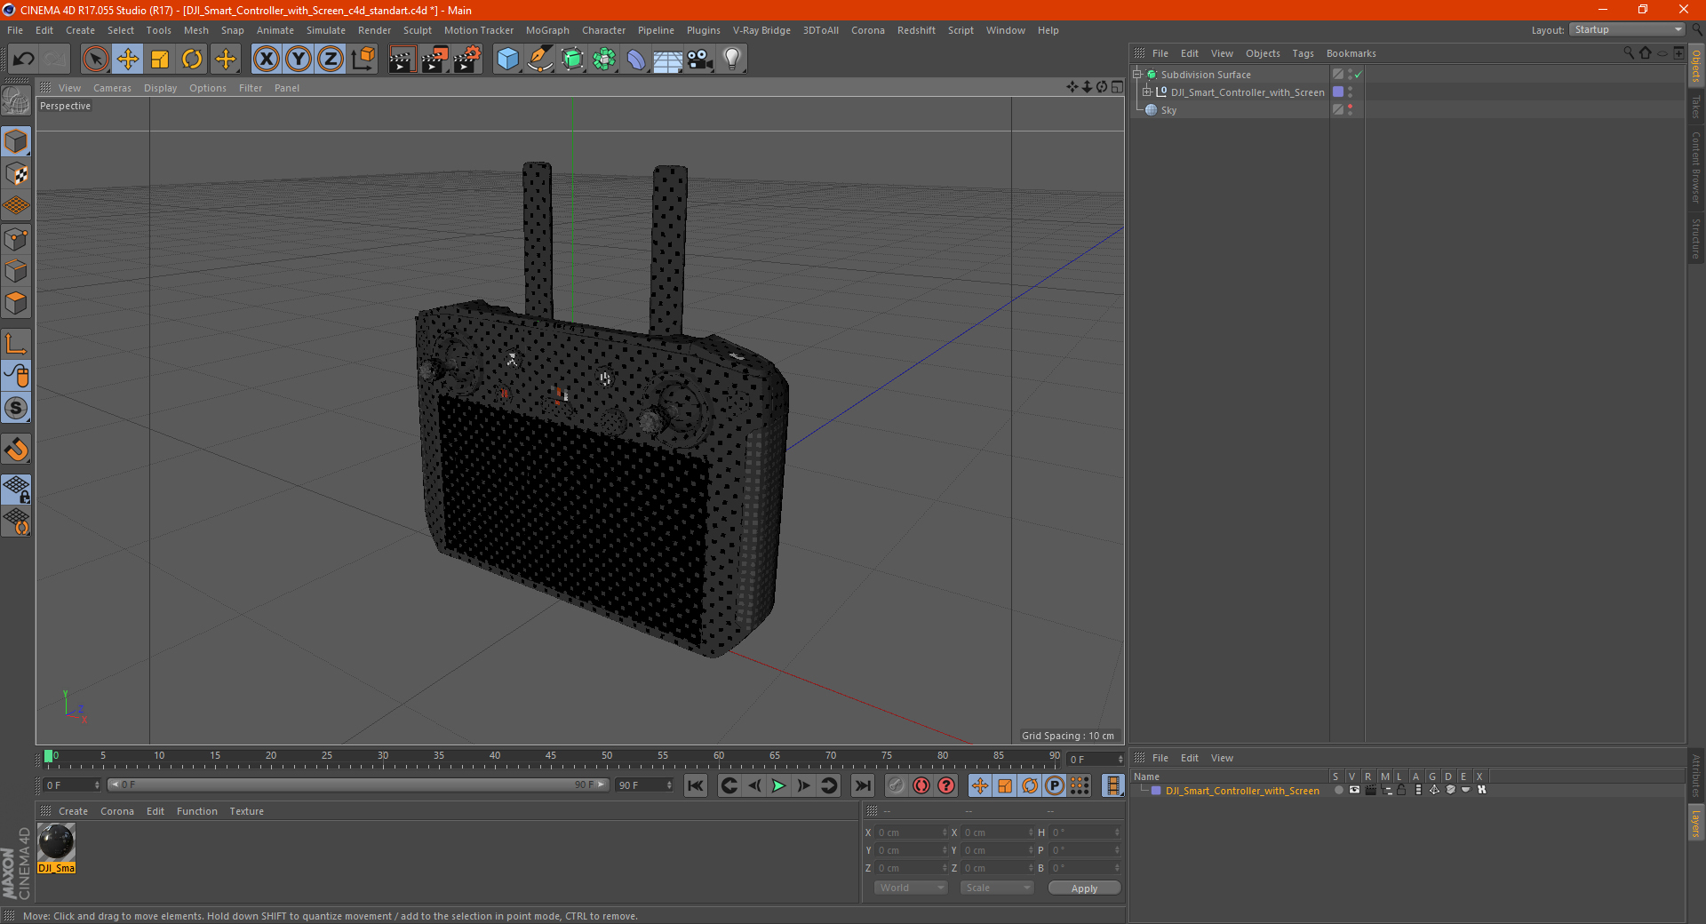Switch to Texture mode in left palette
This screenshot has height=924, width=1706.
pyautogui.click(x=16, y=174)
